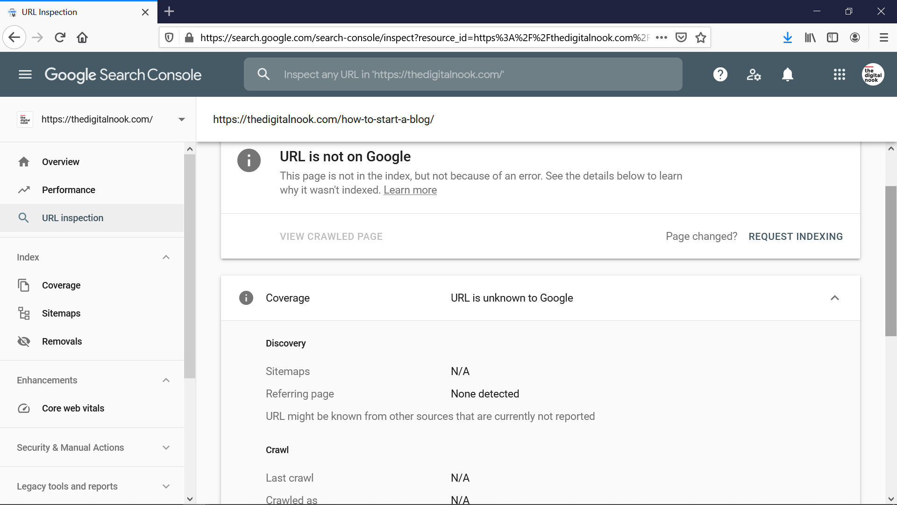Screen dimensions: 897x505
Task: Click the Google apps grid icon
Action: pyautogui.click(x=839, y=74)
